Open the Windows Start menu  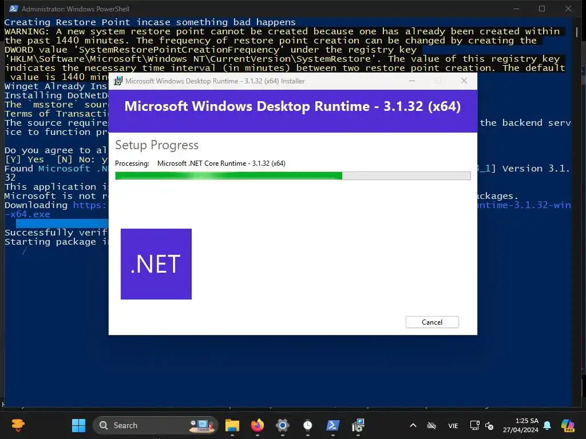pos(78,425)
